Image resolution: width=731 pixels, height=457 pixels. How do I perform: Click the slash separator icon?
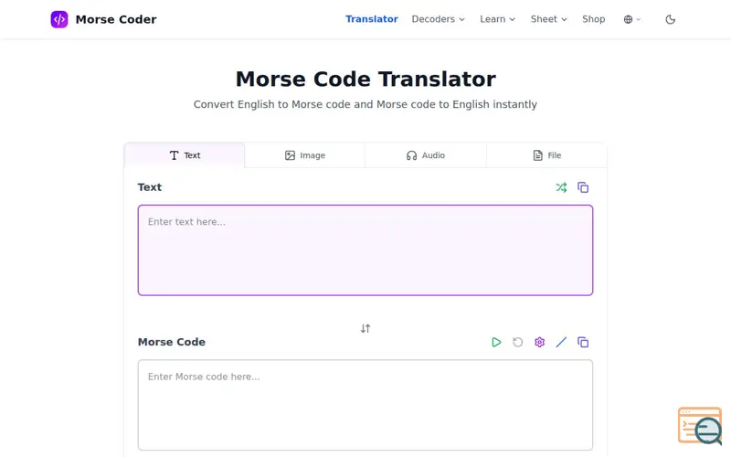[x=561, y=342]
